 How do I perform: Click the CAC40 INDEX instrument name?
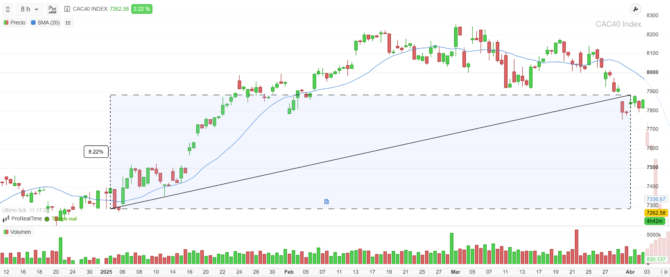90,9
